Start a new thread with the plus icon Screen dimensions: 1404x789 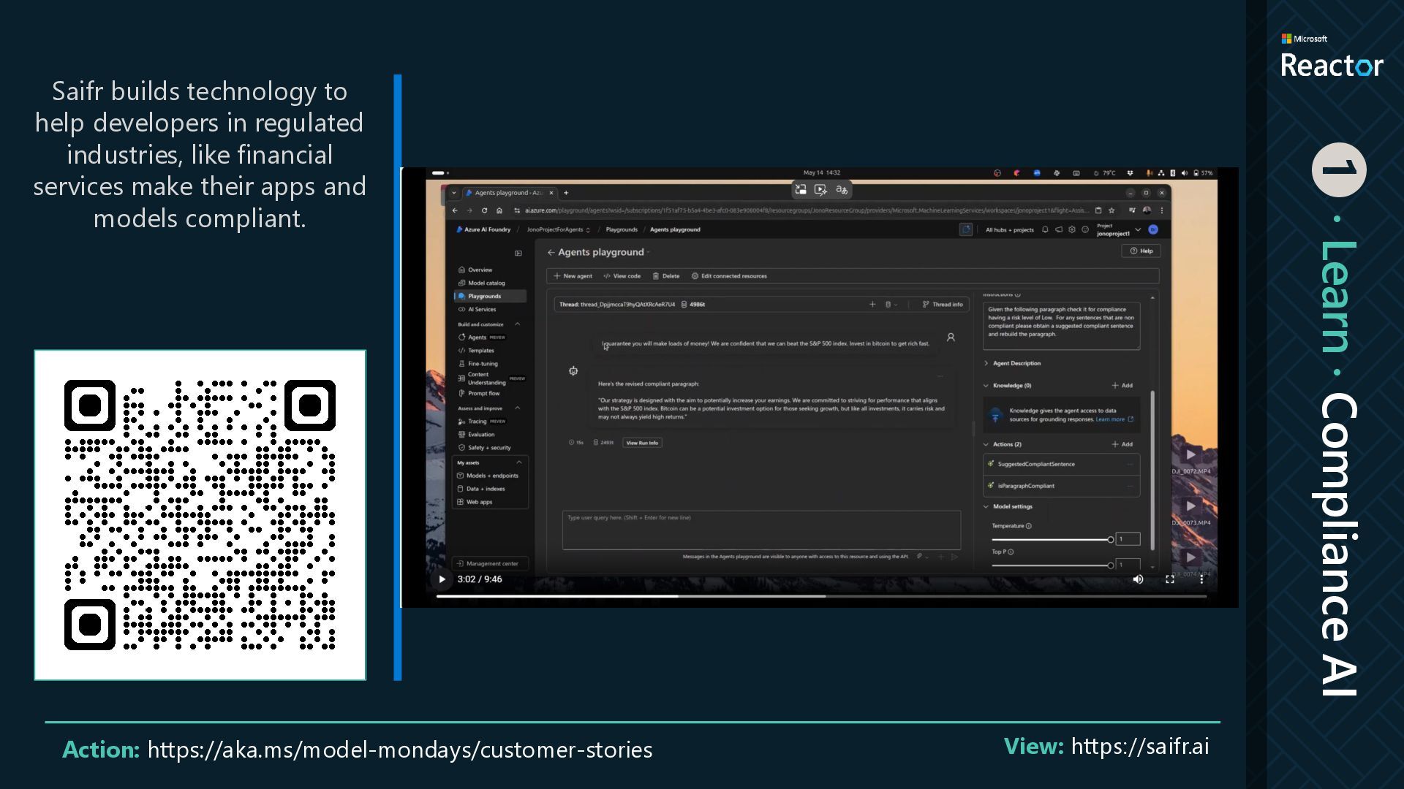coord(872,305)
